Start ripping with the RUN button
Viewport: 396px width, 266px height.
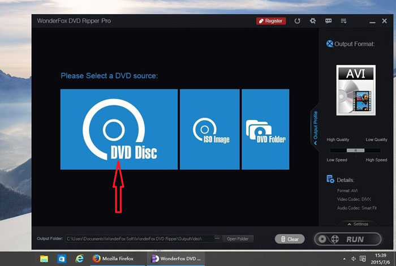348,239
